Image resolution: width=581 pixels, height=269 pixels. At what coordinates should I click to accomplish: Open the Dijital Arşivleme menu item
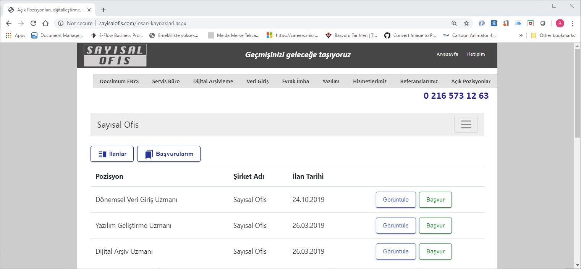(x=213, y=81)
